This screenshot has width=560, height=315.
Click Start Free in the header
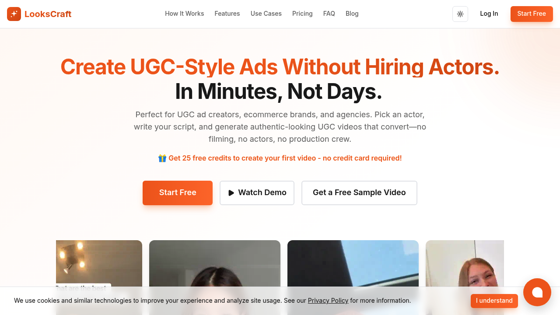[x=532, y=14]
